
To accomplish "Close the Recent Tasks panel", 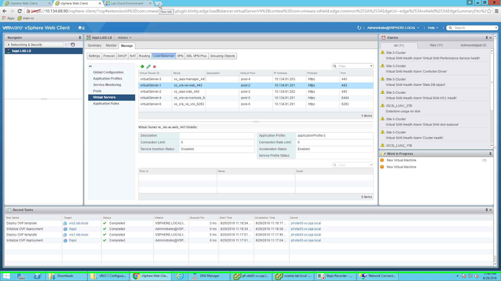I will coord(491,210).
